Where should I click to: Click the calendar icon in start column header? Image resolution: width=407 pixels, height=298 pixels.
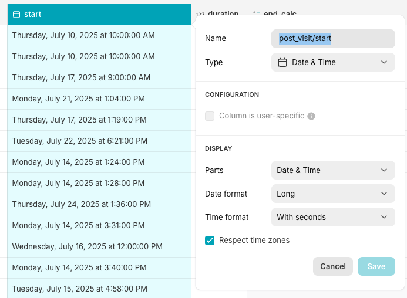[x=16, y=14]
